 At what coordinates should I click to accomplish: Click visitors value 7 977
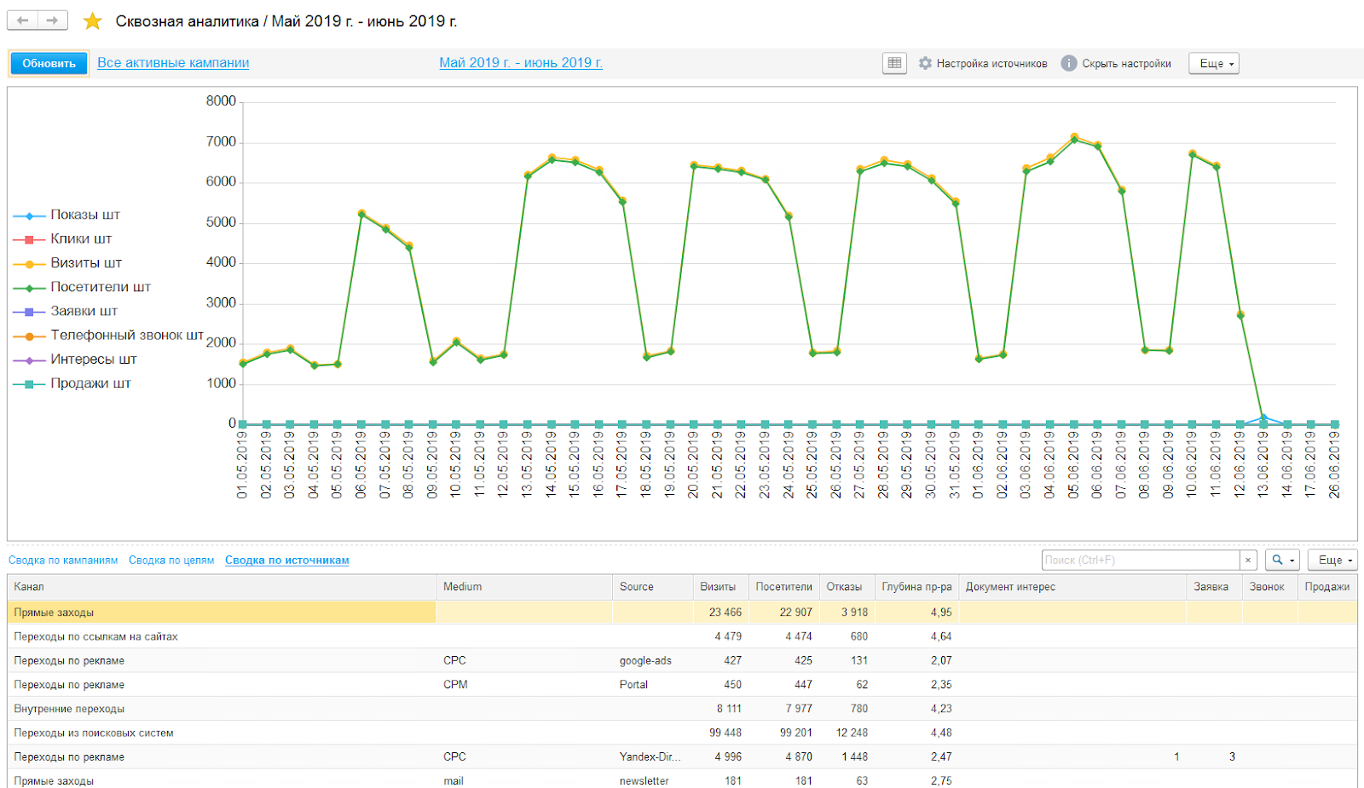click(x=799, y=709)
